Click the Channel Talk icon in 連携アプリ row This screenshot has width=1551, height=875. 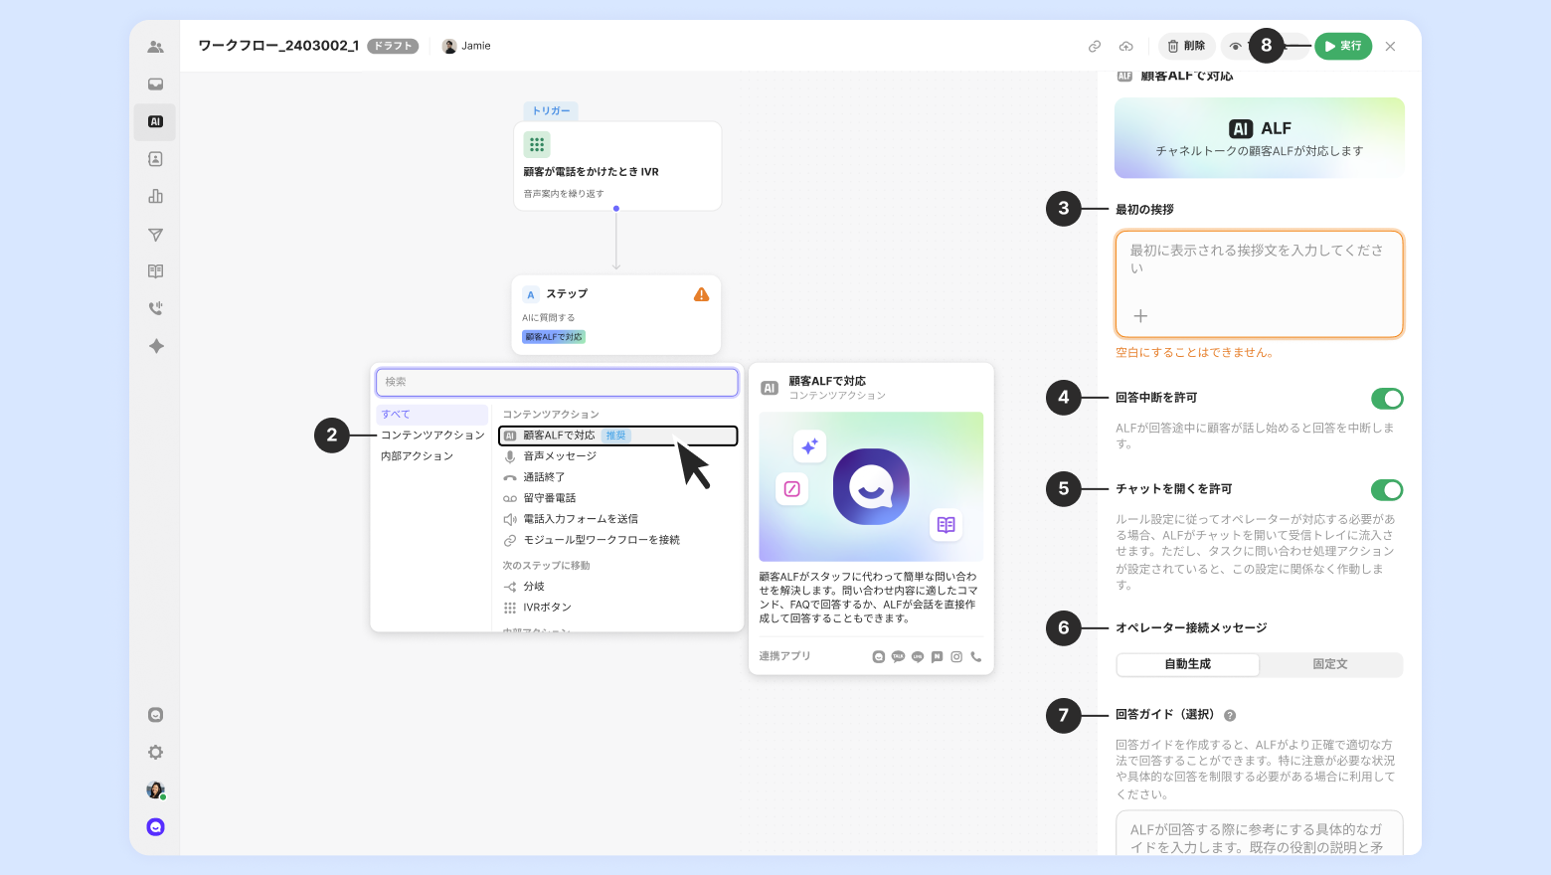point(879,656)
